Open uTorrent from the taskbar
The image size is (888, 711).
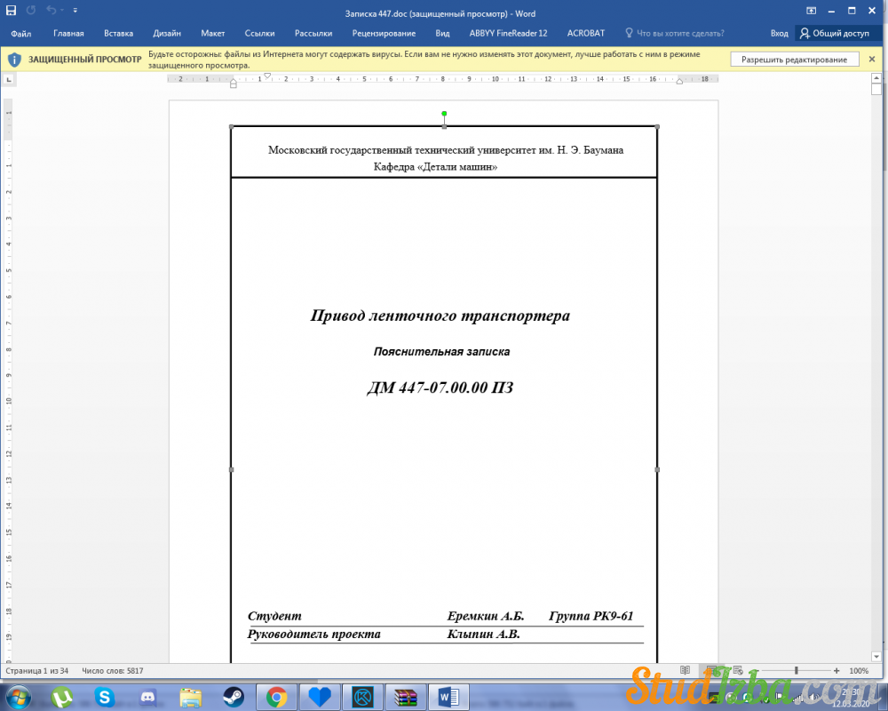click(x=62, y=697)
